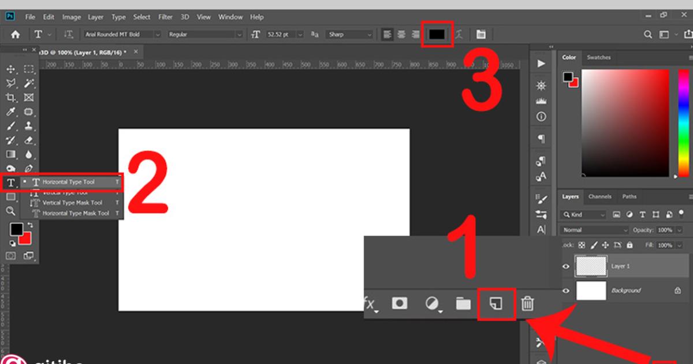Hide the Background layer visibility eye

click(566, 291)
